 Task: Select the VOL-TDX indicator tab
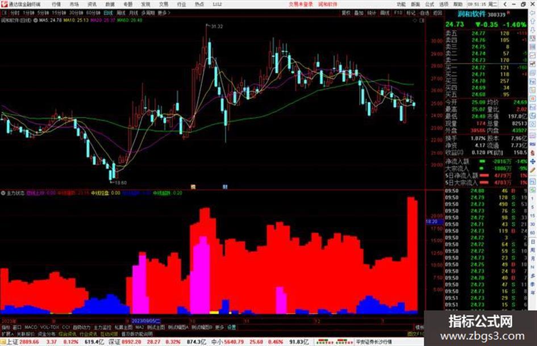pos(49,327)
